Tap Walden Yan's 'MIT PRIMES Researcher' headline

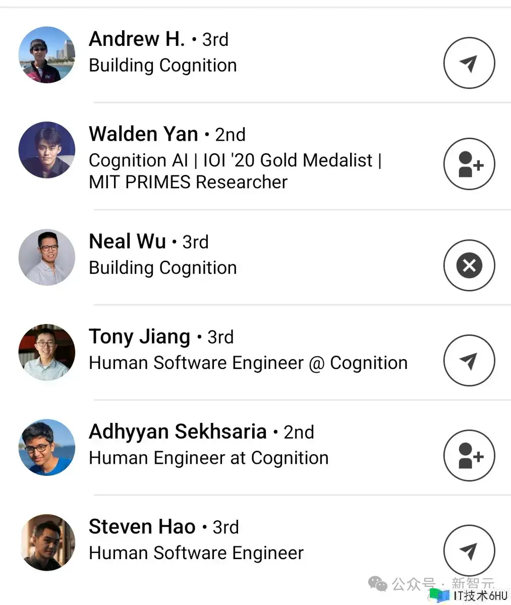[188, 182]
